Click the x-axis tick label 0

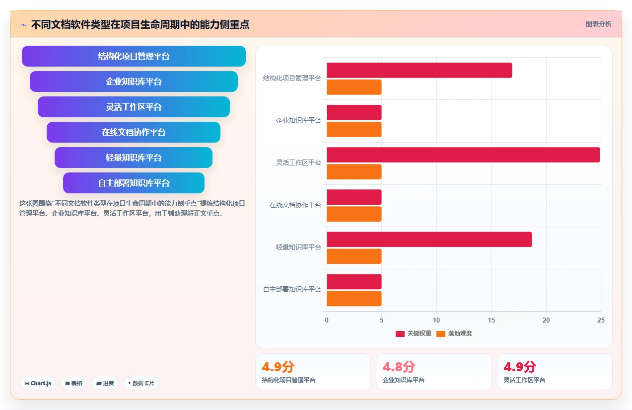[x=327, y=321]
